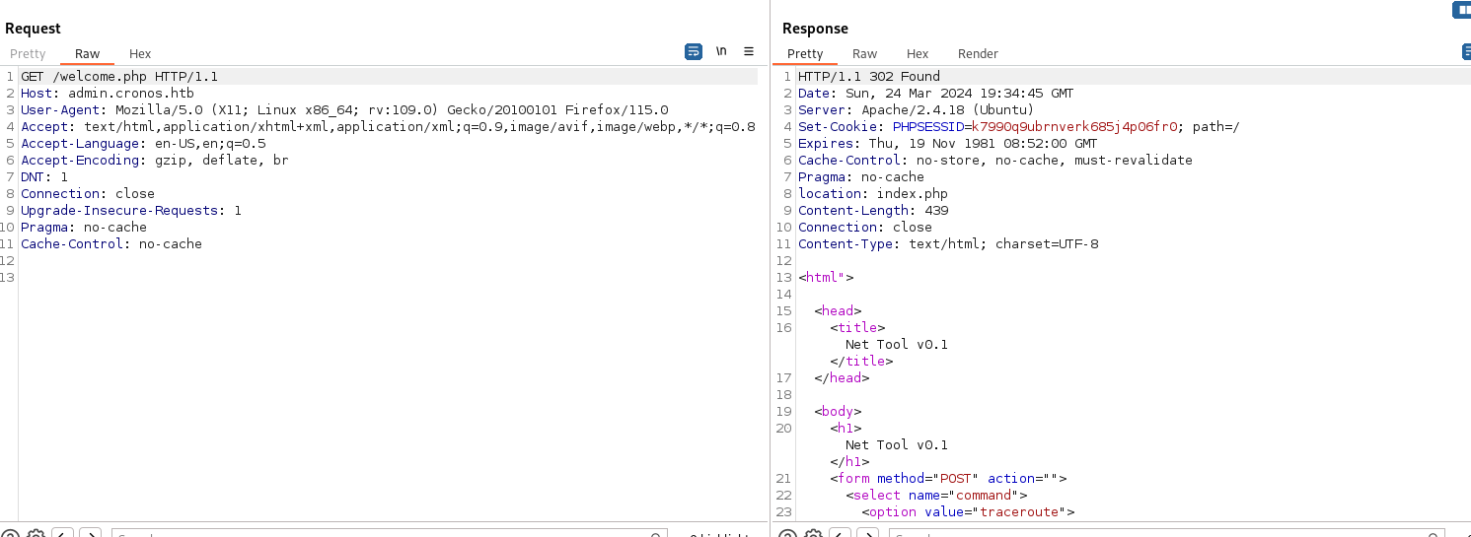
Task: Click the 'Content-Type: text/html; charset=UTF-8' header
Action: coord(948,244)
